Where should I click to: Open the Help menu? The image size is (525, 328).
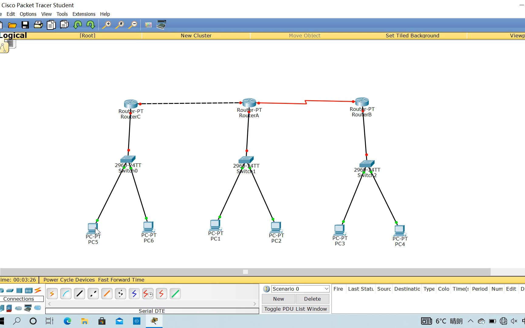105,14
